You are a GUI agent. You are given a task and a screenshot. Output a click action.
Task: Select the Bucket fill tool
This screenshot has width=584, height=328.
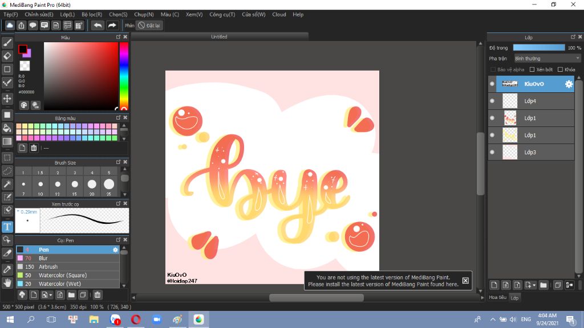point(7,128)
